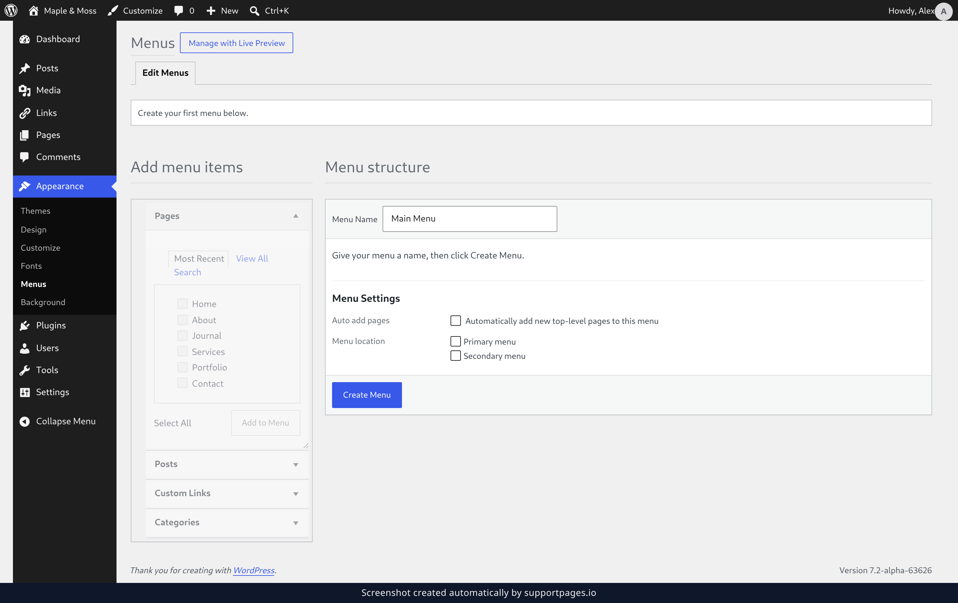958x603 pixels.
Task: Click the Create Menu button
Action: click(366, 395)
